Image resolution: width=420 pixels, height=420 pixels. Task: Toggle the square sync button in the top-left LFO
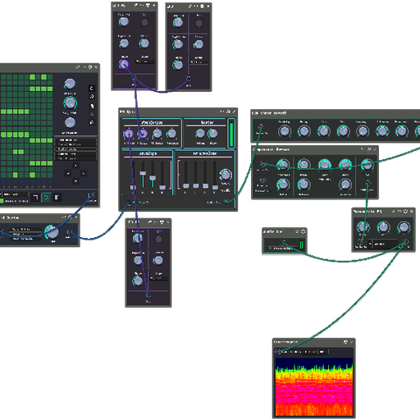(144, 22)
